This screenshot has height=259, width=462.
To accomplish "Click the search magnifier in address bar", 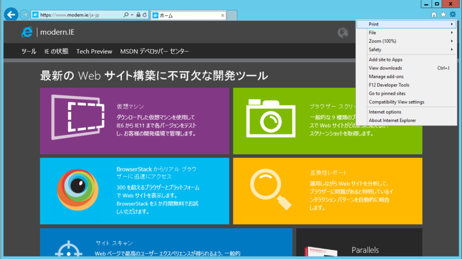I will pos(126,15).
